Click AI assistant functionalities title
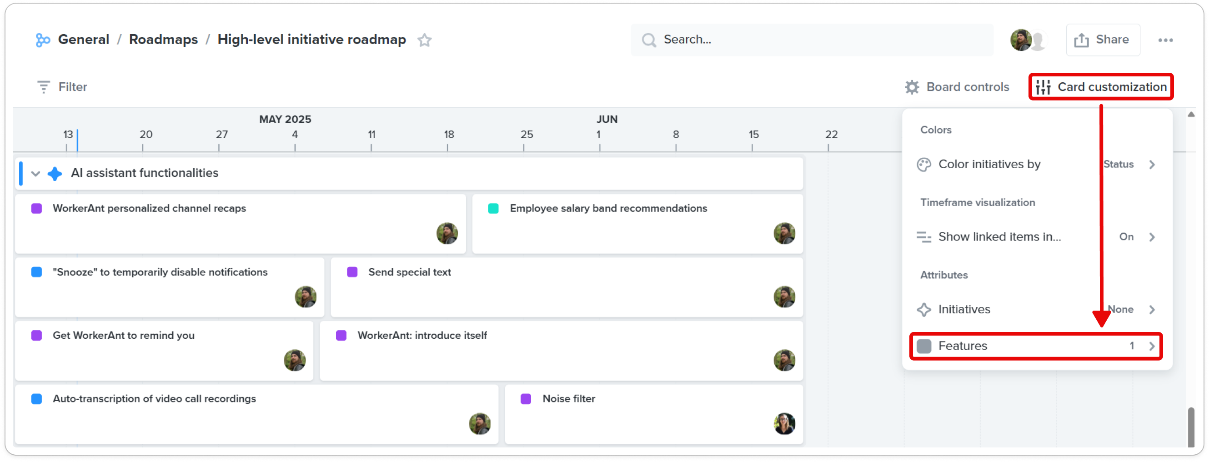Screen dimensions: 1209x462 click(145, 173)
